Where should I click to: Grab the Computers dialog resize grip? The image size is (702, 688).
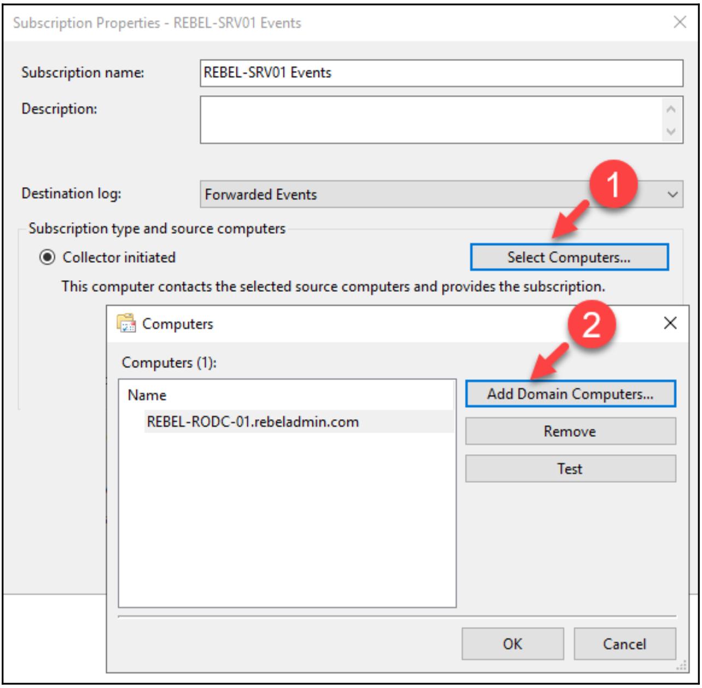[x=682, y=666]
